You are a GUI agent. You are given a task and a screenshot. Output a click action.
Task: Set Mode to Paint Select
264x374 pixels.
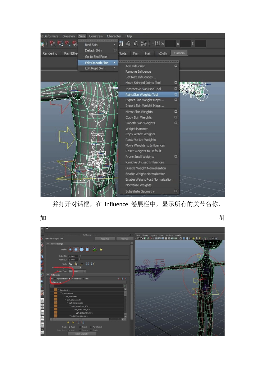pos(91,327)
